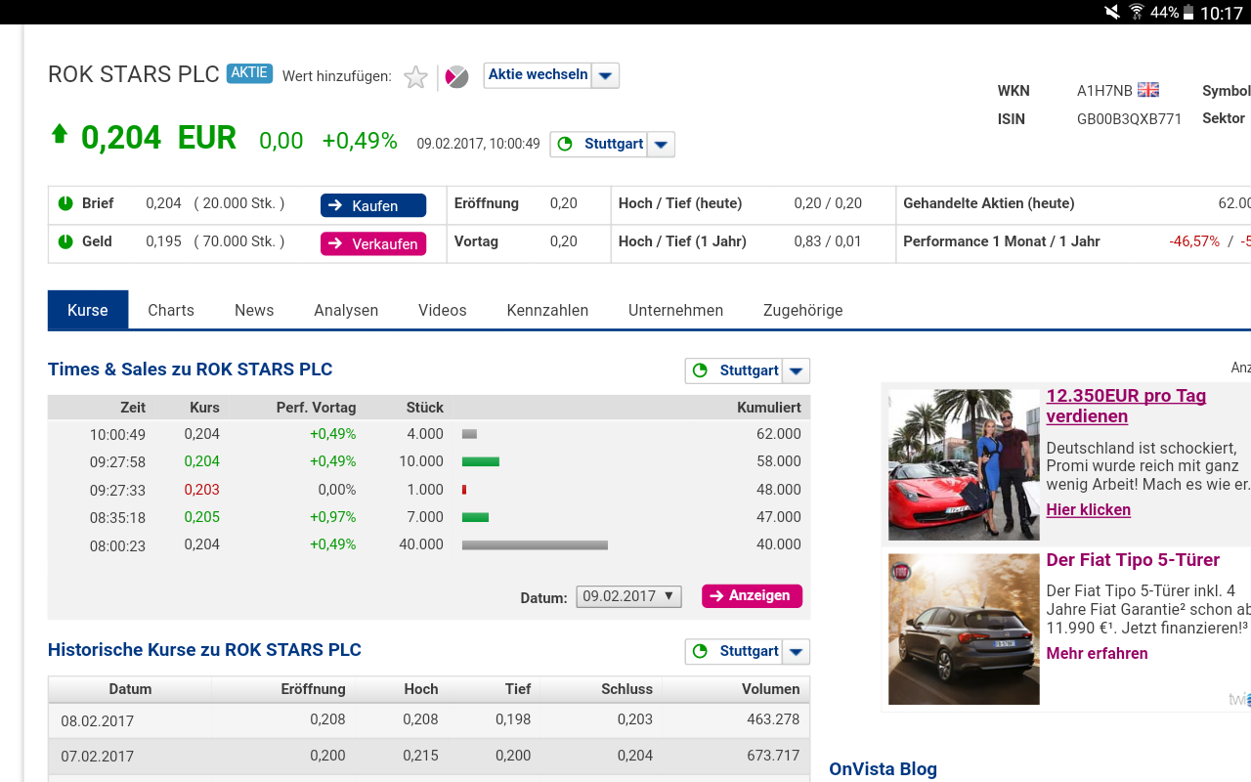Viewport: 1251px width, 782px height.
Task: Select the Zugehörige tab
Action: coord(802,310)
